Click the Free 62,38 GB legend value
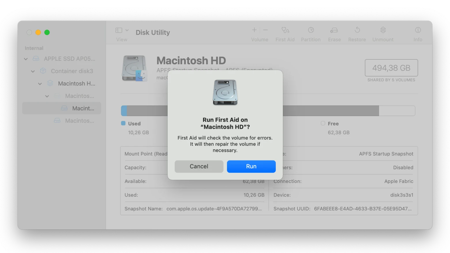This screenshot has height=253, width=450. click(339, 133)
